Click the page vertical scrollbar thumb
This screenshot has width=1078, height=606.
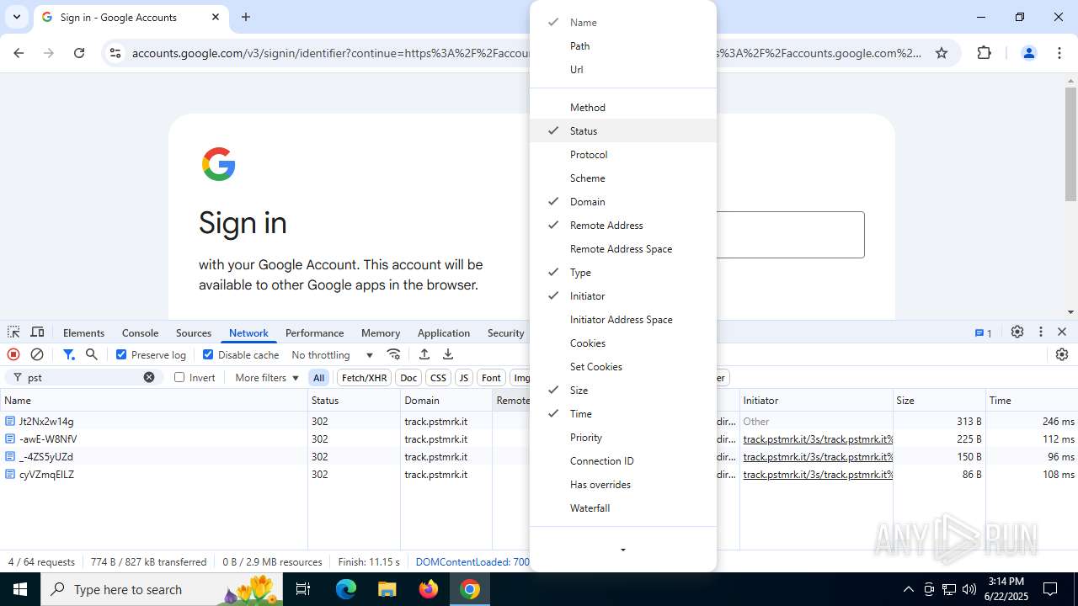pos(1070,143)
